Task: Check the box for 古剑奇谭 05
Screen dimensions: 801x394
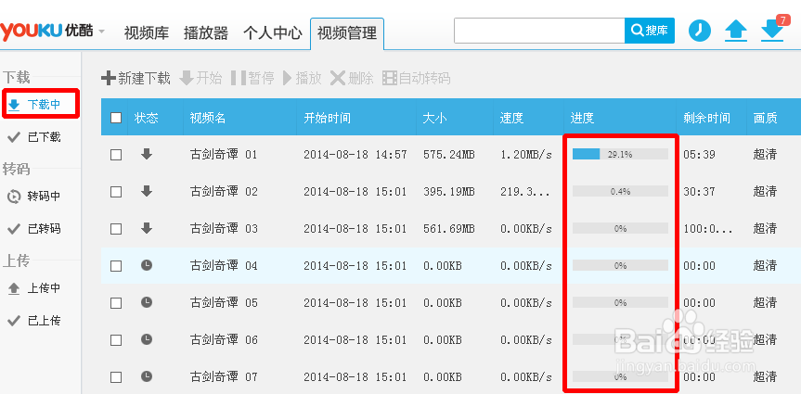Action: pyautogui.click(x=116, y=303)
